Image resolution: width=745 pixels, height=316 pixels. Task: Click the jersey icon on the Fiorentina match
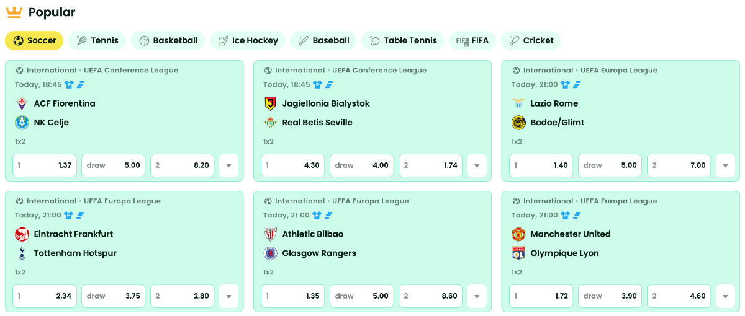[x=69, y=85]
